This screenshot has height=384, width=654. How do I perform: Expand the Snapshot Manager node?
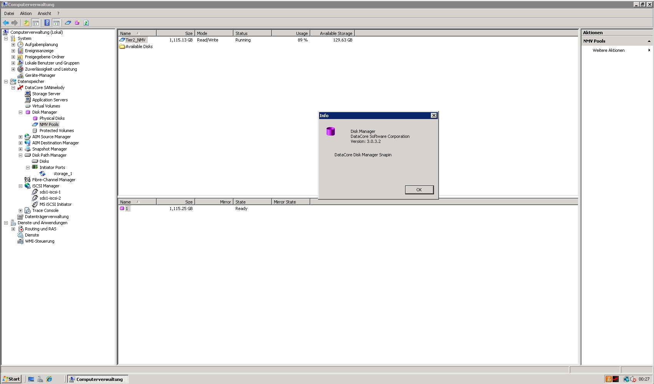[20, 149]
